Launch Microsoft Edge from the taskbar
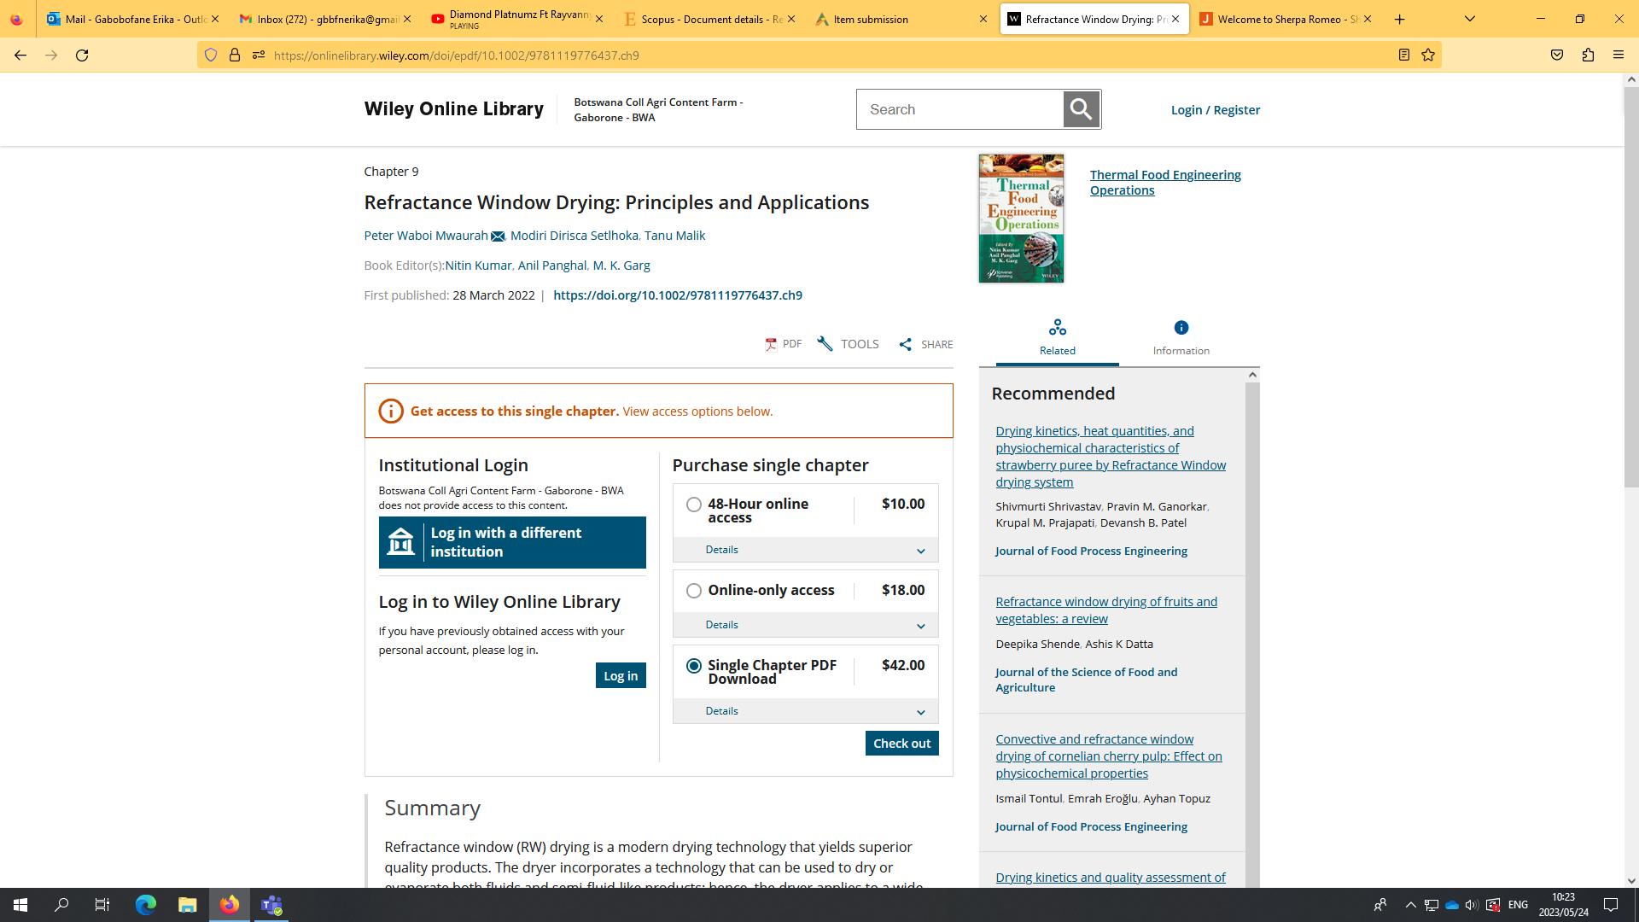The width and height of the screenshot is (1639, 922). point(146,905)
